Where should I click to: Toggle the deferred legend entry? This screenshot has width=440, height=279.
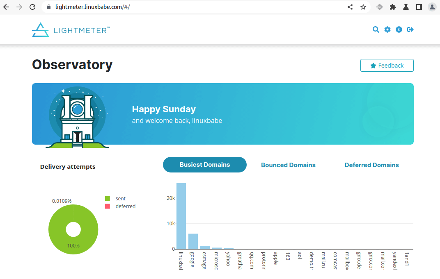[x=125, y=206]
